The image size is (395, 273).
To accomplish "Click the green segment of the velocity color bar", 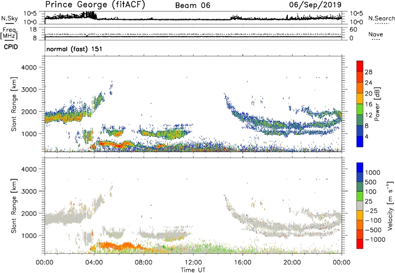I will (360, 196).
